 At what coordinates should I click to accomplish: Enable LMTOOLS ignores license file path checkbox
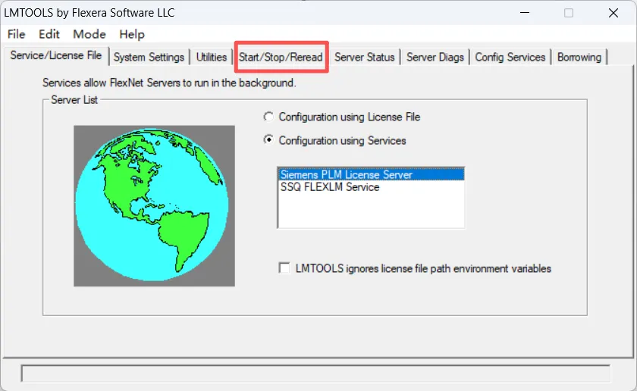(x=284, y=268)
